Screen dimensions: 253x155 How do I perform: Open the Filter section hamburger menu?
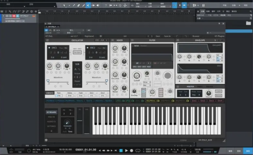pos(132,40)
